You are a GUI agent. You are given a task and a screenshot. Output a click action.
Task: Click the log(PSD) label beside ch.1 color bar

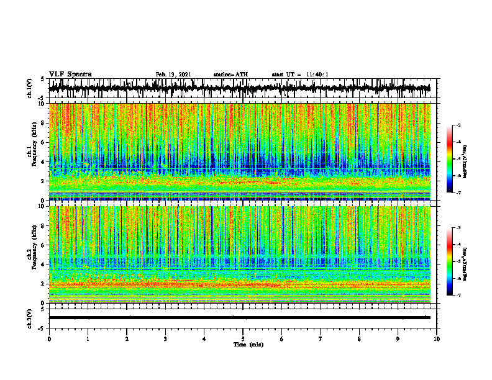[465, 162]
